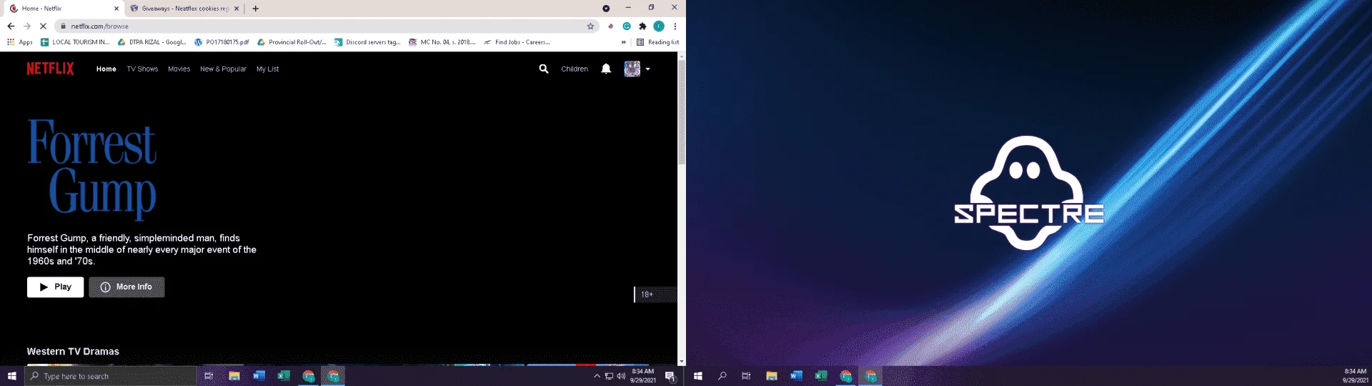Open Netflix search magnifier
This screenshot has height=386, width=1372.
coord(544,69)
